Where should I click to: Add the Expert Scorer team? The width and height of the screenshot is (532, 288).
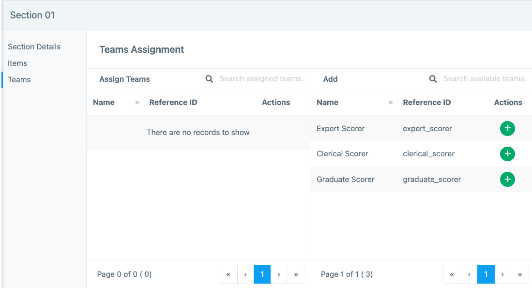coord(507,128)
